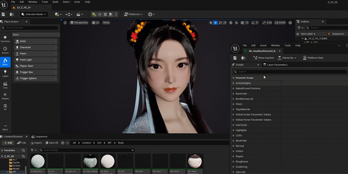Image resolution: width=348 pixels, height=174 pixels.
Task: Open play options three-dot menu
Action: (116, 14)
